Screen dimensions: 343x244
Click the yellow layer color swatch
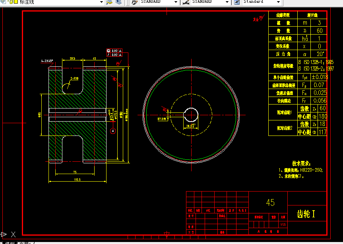[16, 2]
